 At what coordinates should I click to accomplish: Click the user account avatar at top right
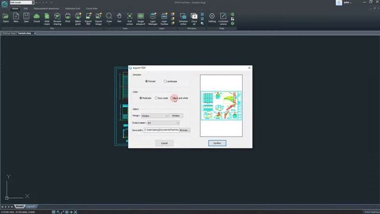click(339, 2)
